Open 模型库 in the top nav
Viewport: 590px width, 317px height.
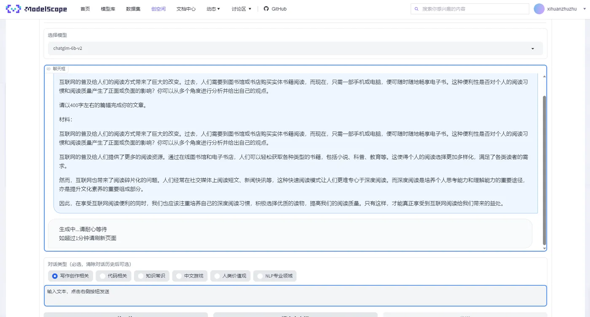coord(108,9)
